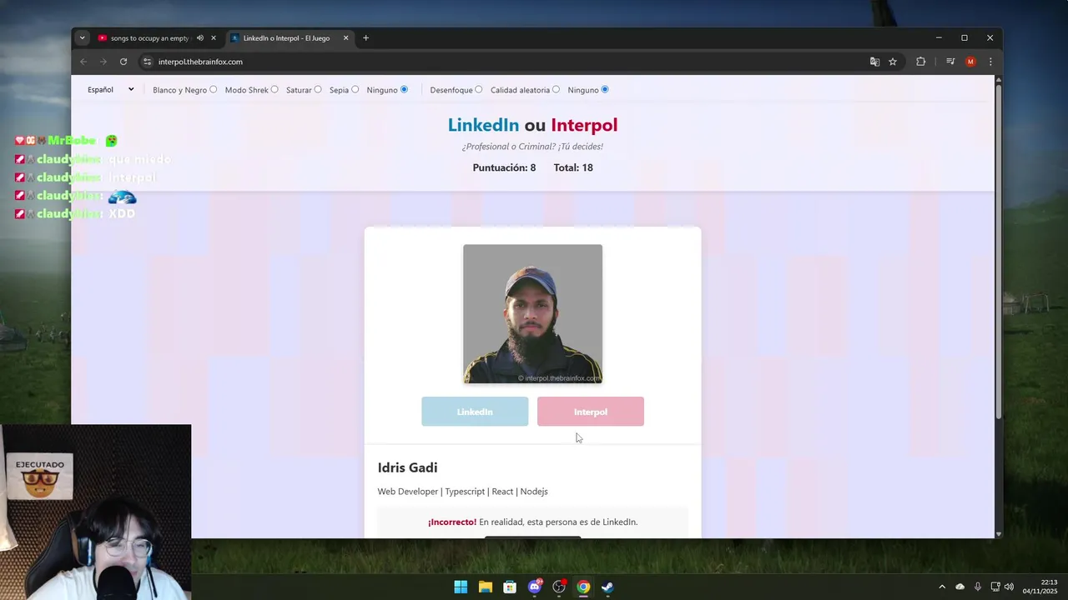Click the ¡Incorrecto! result message

coord(532,522)
